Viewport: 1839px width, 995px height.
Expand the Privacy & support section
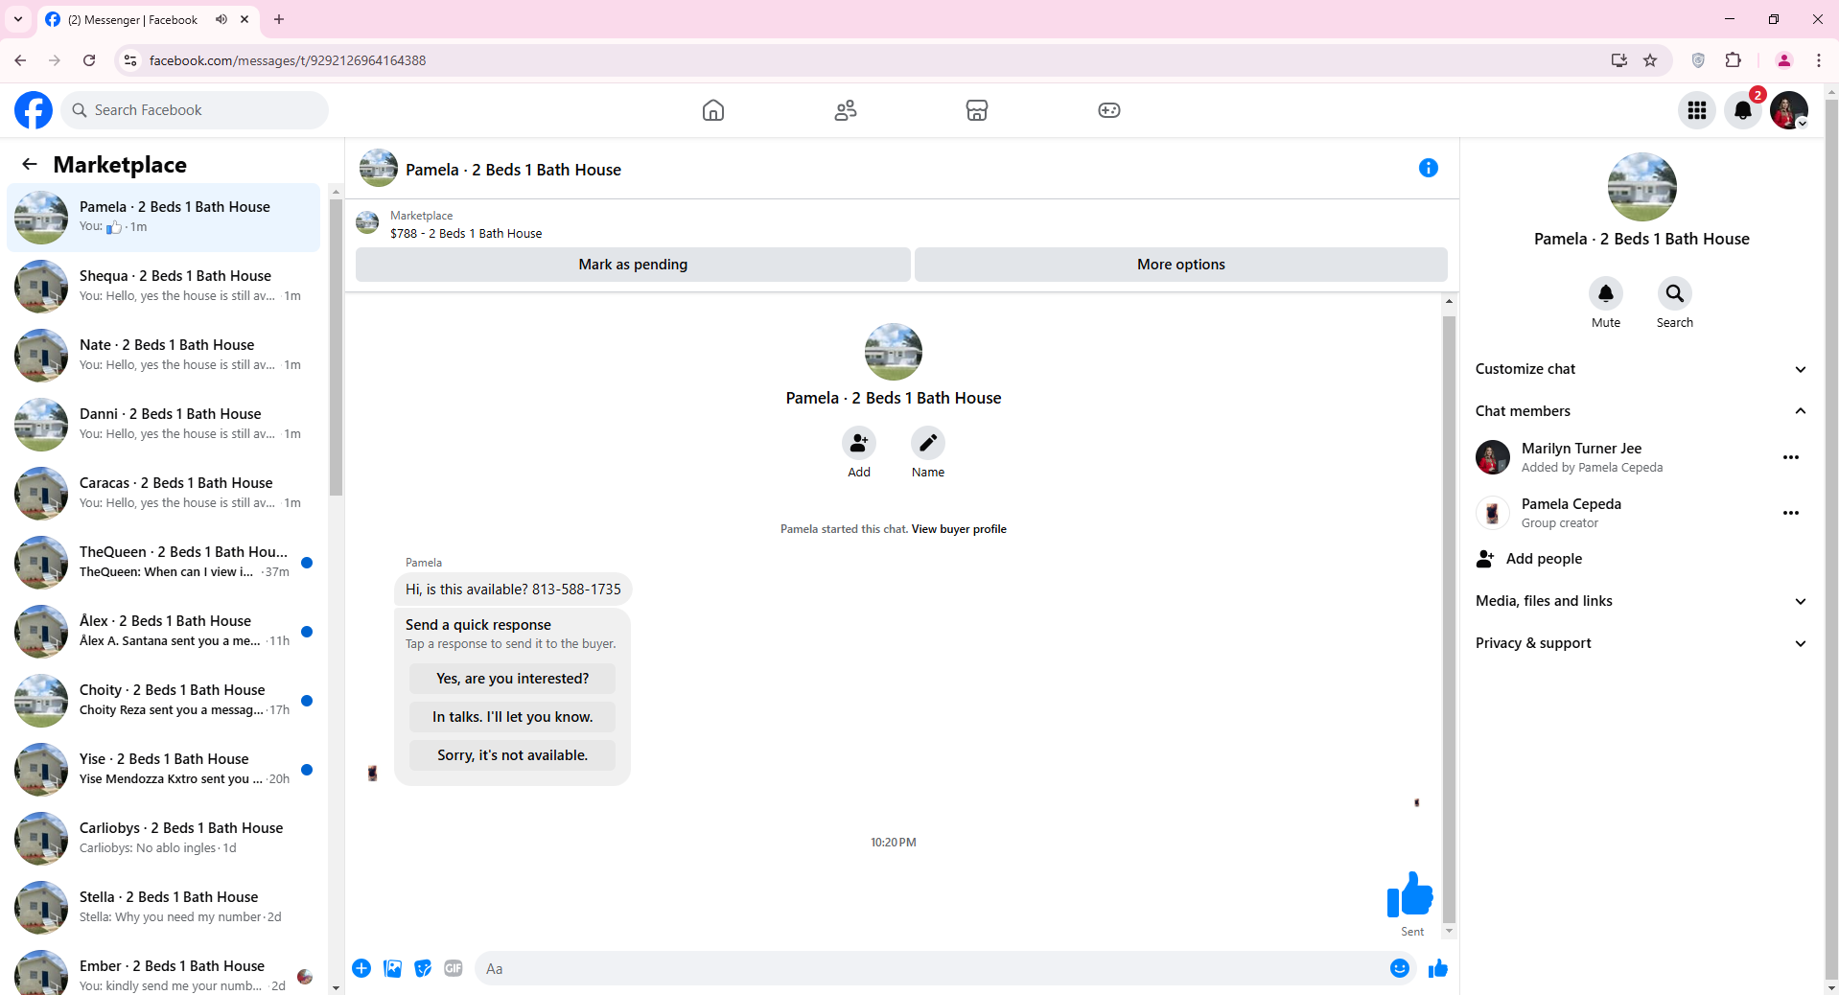[x=1641, y=643]
